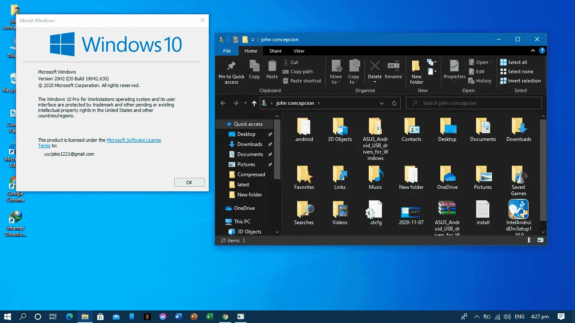Open the Customize Quick Access Toolbar dropdown
Viewport: 575px width, 323px height.
(x=253, y=40)
